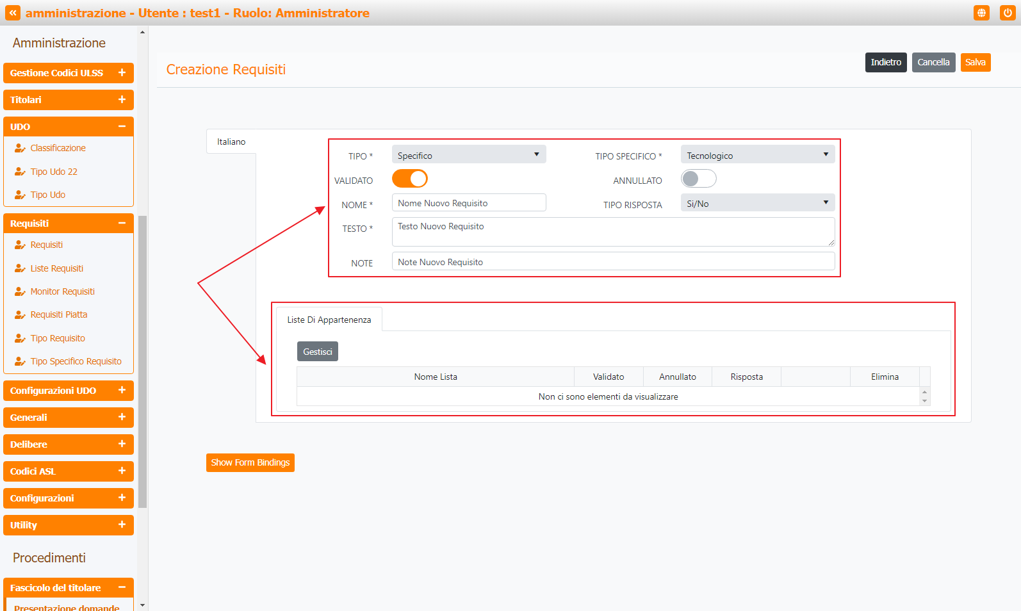Enable the Annullato toggle

pyautogui.click(x=698, y=179)
